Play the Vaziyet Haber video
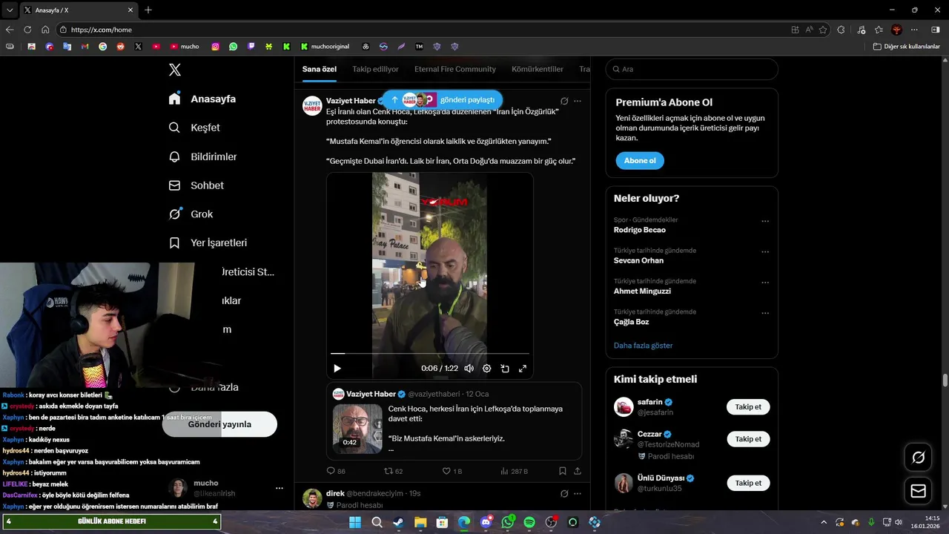The height and width of the screenshot is (534, 949). click(x=337, y=369)
